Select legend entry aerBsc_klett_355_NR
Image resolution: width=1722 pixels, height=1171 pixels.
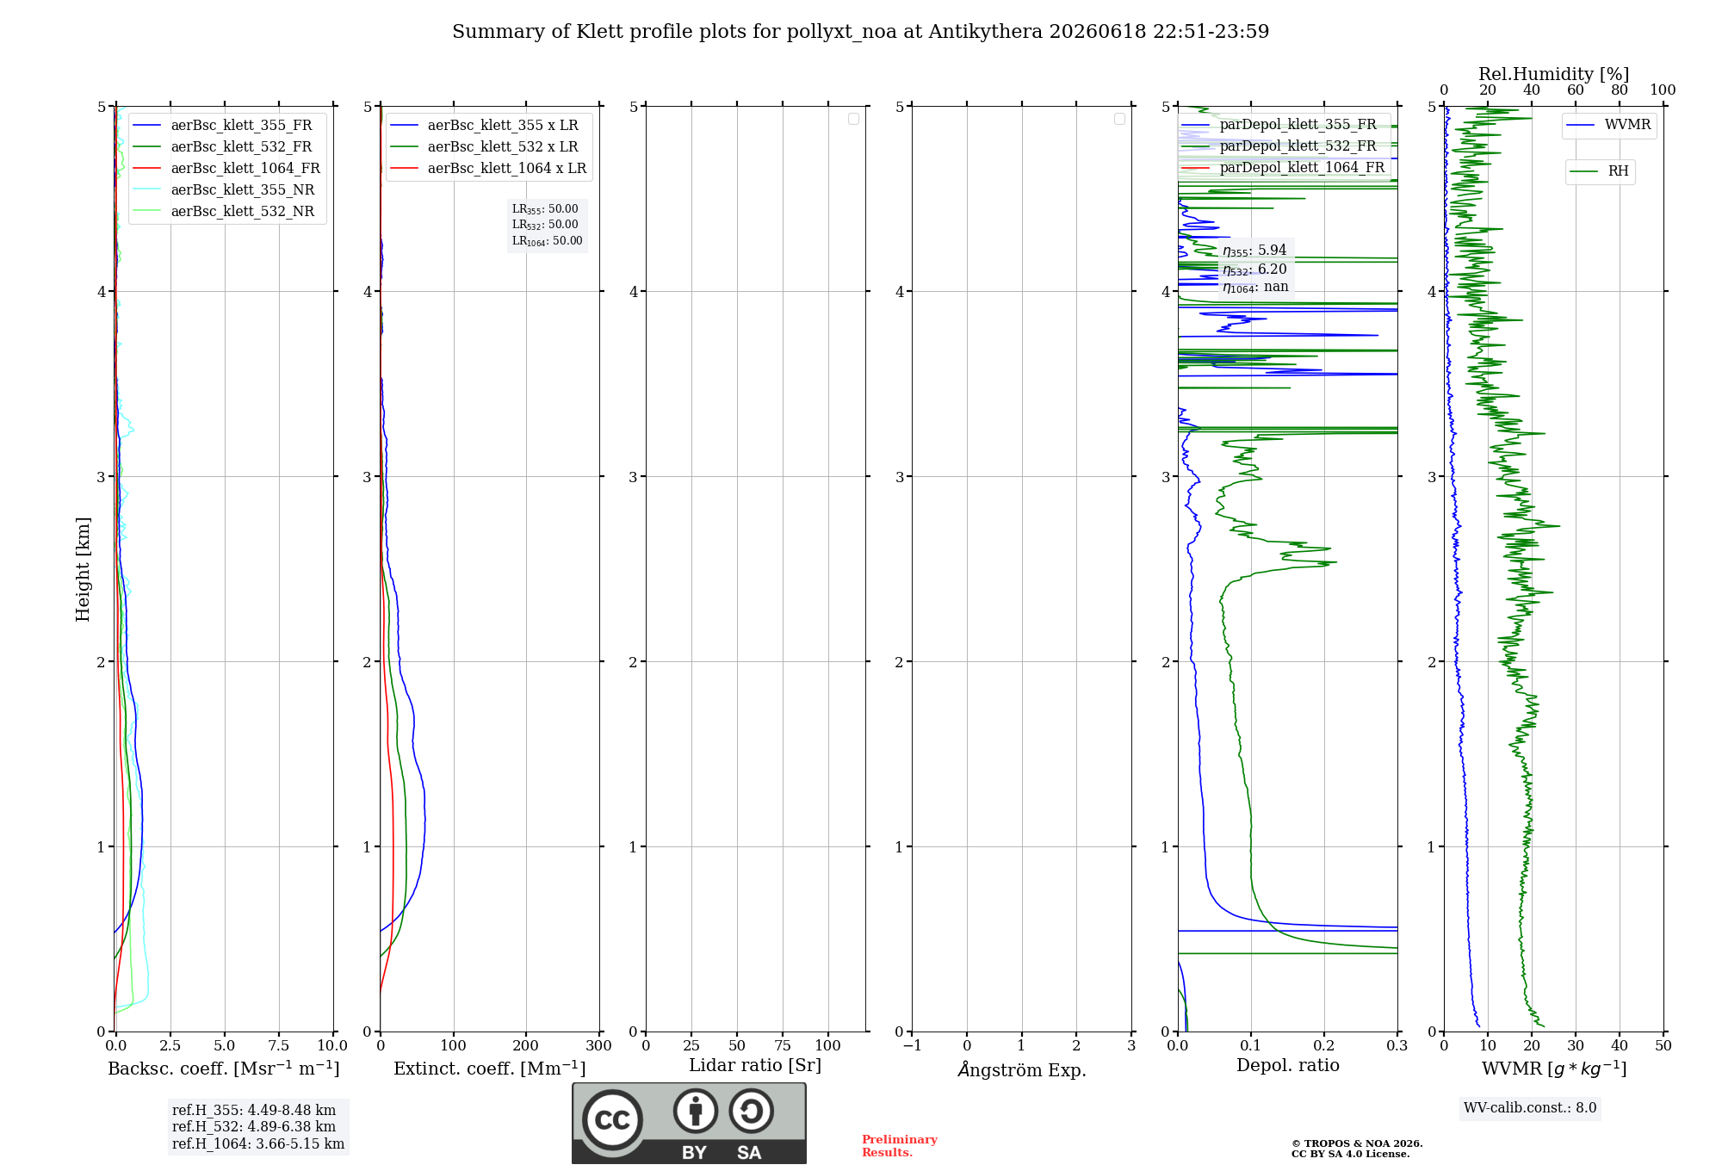point(226,190)
